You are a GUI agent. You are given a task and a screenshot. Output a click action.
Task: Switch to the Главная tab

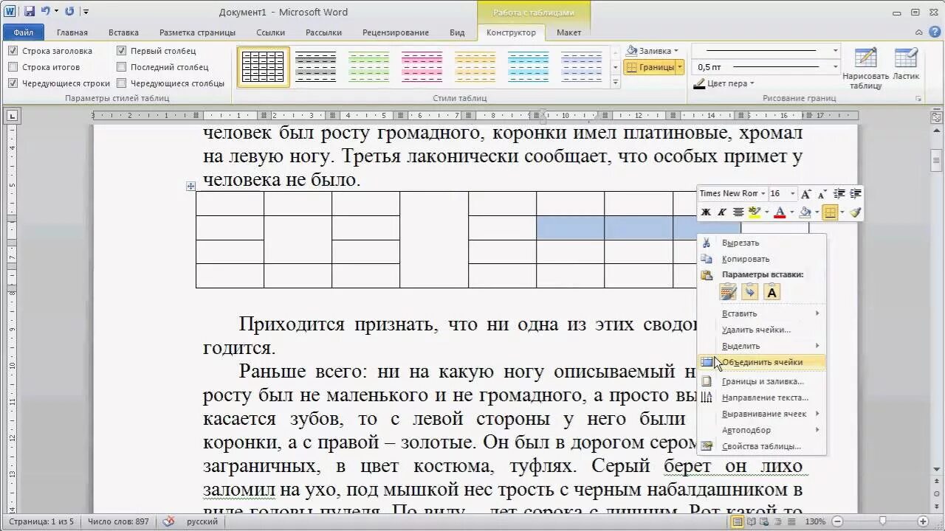pos(72,32)
